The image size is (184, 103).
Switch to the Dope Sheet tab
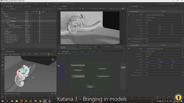pos(27,6)
